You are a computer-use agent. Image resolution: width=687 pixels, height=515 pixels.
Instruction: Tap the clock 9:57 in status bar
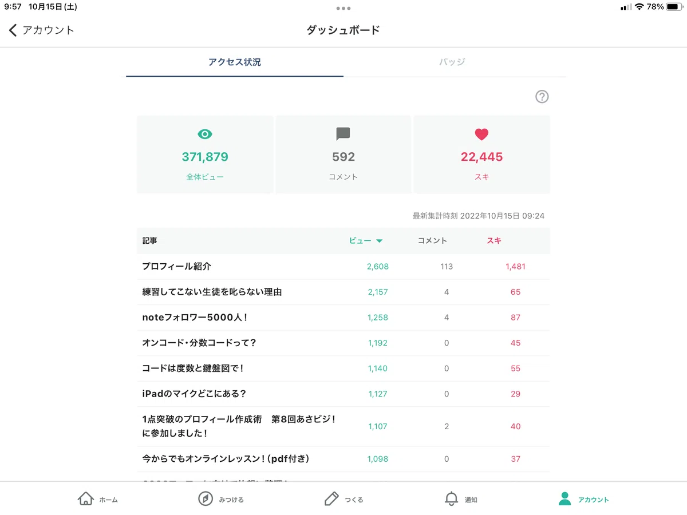tap(13, 7)
